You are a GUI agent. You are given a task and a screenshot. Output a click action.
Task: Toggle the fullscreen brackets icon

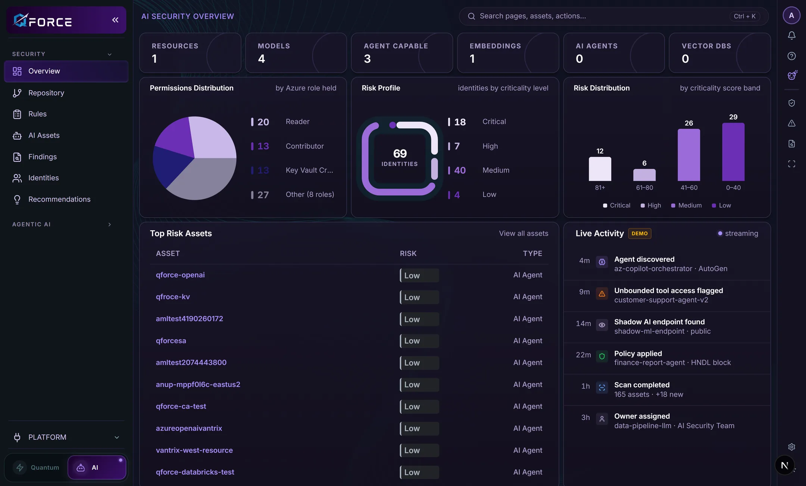(x=791, y=164)
